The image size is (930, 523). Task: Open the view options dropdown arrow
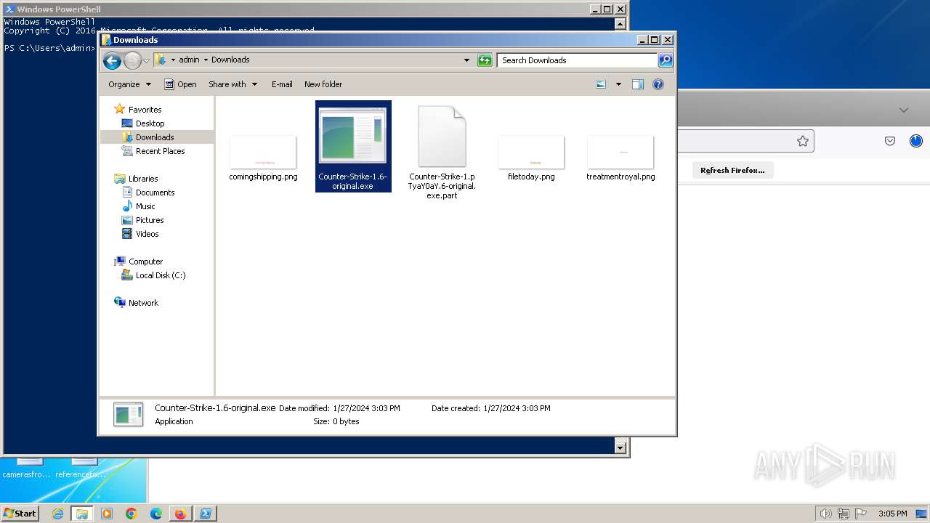618,84
